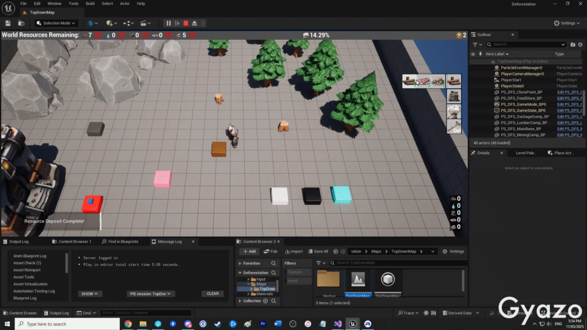Click Save All in Content Browser

point(318,251)
